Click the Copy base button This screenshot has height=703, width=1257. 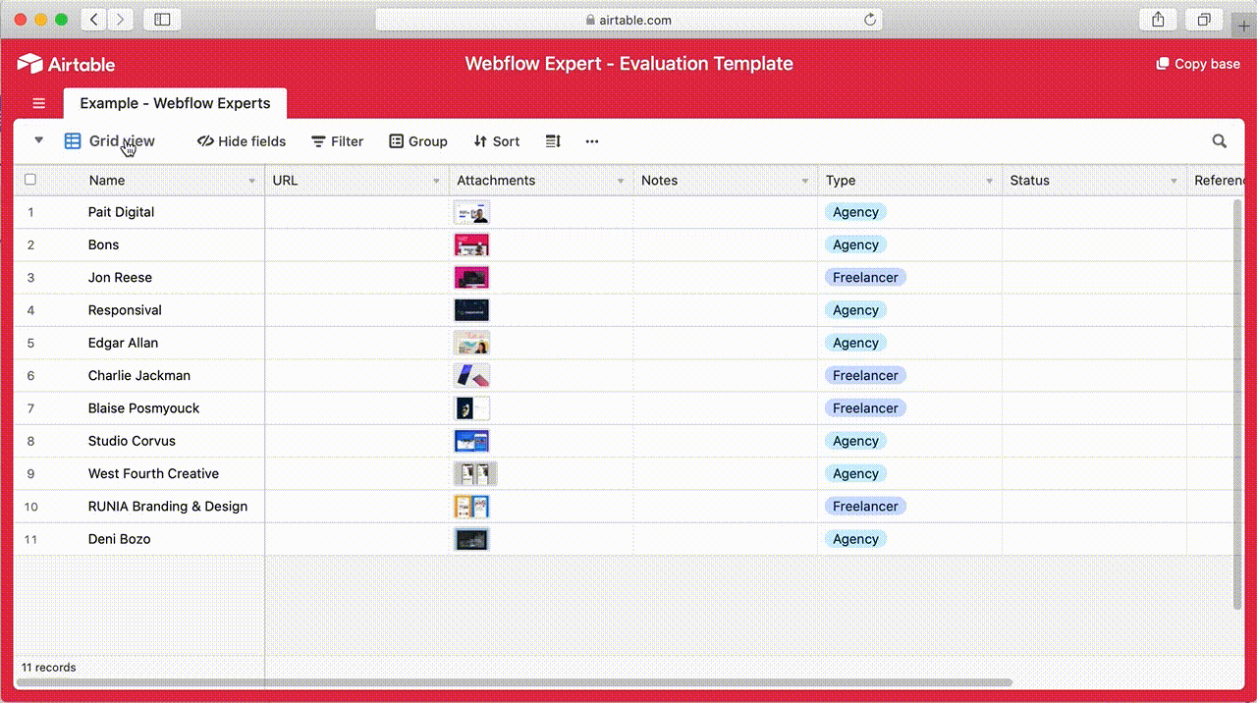tap(1198, 64)
